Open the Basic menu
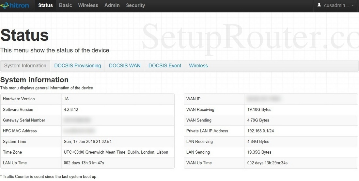The image size is (359, 181). click(x=65, y=5)
